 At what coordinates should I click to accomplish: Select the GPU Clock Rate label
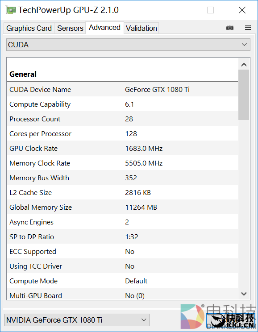(x=33, y=149)
